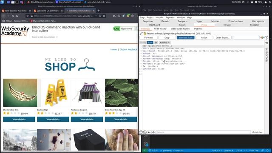Click VS Code feedback icon in status bar
This screenshot has height=153, width=272.
point(263,150)
